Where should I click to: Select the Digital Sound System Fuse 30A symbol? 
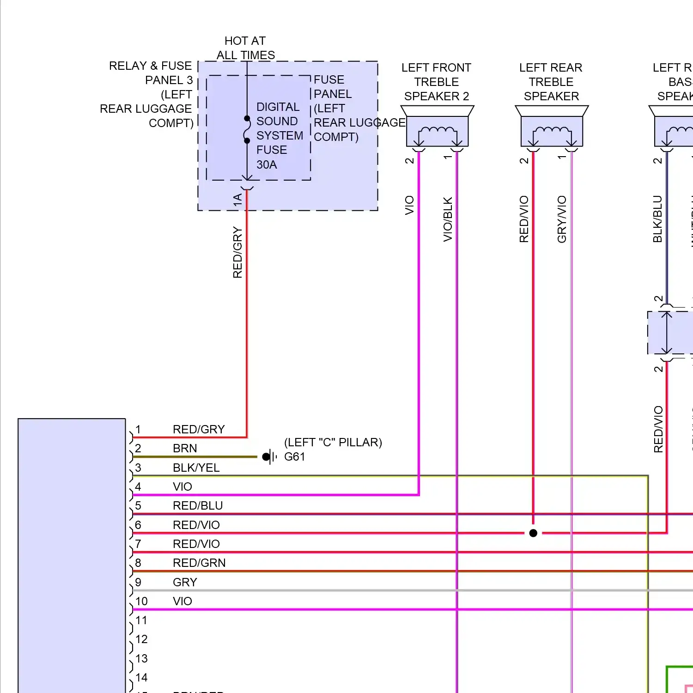247,129
